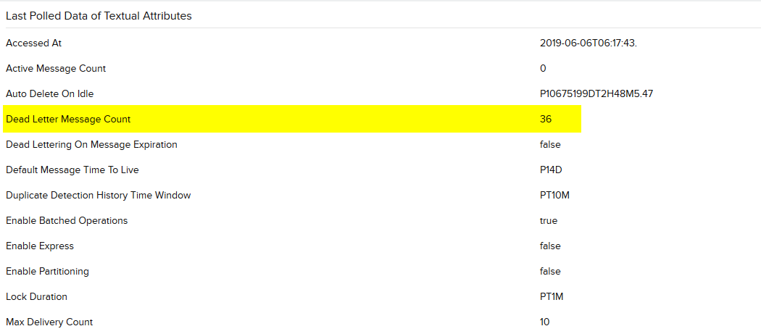Select the Accessed At attribute label
The image size is (761, 334).
click(33, 43)
